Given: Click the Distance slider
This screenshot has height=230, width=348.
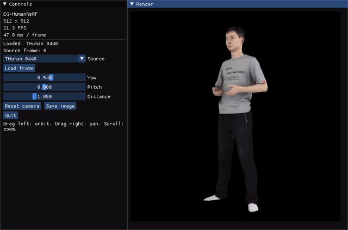Looking at the screenshot, I should click(45, 96).
